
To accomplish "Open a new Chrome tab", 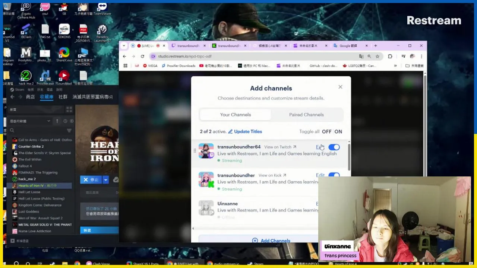I will click(x=375, y=46).
